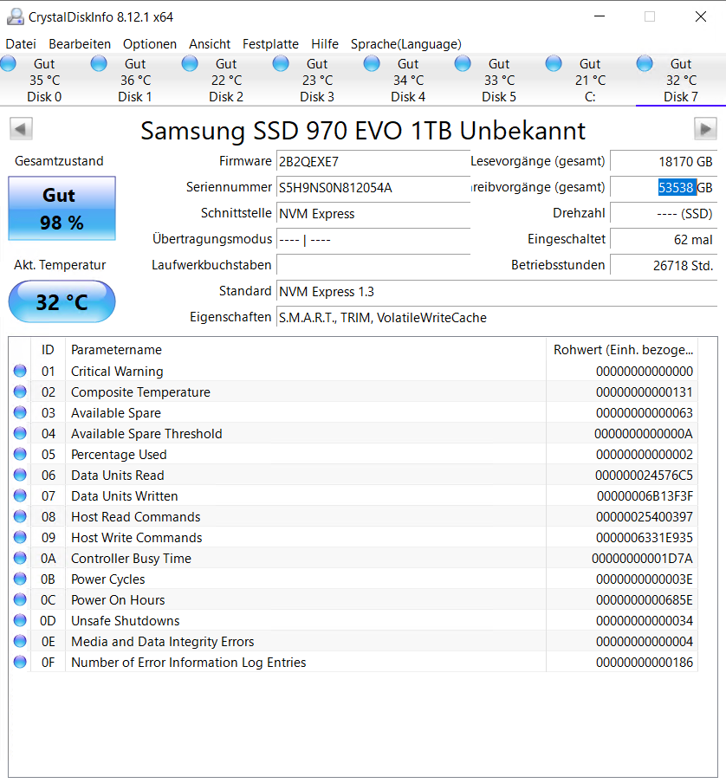The width and height of the screenshot is (726, 783).
Task: Switch to Disk 3 tab
Action: [316, 80]
